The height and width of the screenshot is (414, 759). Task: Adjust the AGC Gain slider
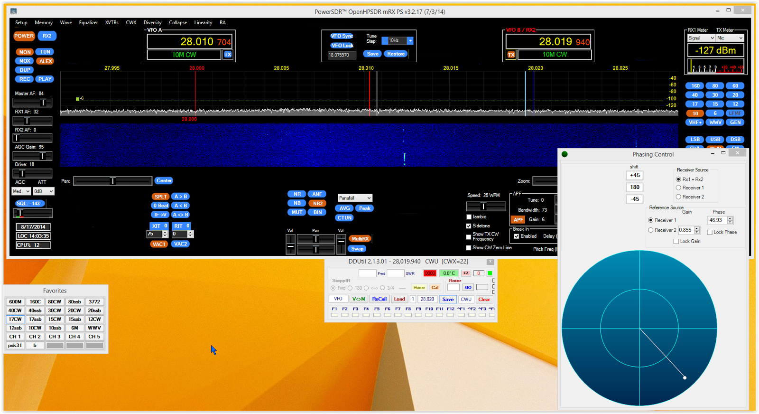pyautogui.click(x=32, y=156)
